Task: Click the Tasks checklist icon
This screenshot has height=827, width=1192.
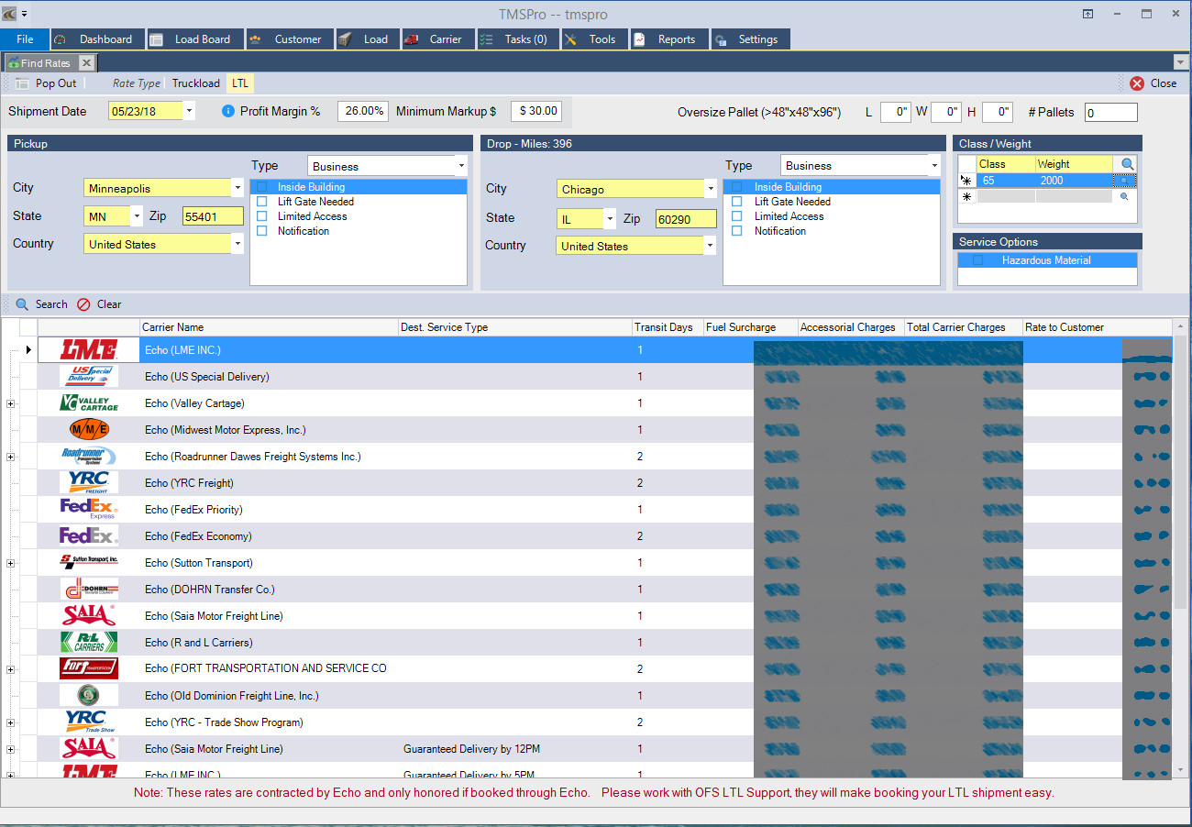Action: pyautogui.click(x=486, y=39)
